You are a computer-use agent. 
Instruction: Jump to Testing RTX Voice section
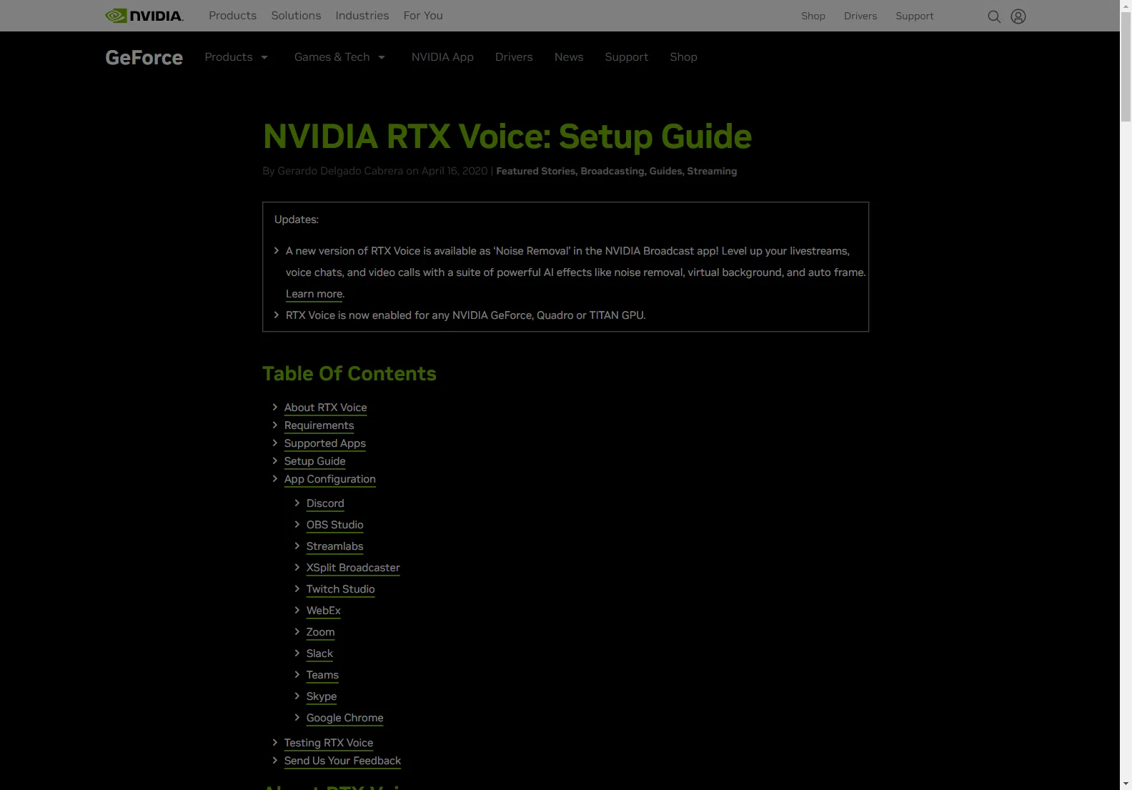(328, 743)
